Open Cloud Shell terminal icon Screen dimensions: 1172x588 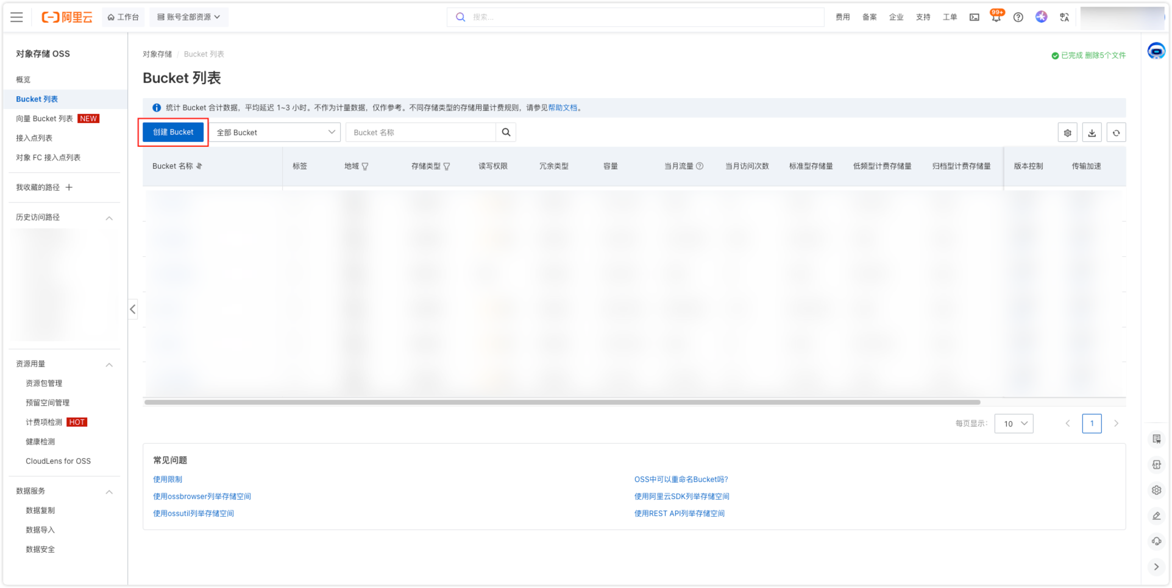(974, 18)
